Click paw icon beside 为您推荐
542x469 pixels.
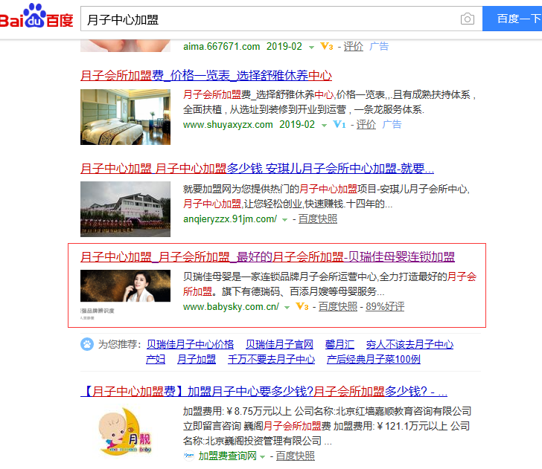pos(87,344)
